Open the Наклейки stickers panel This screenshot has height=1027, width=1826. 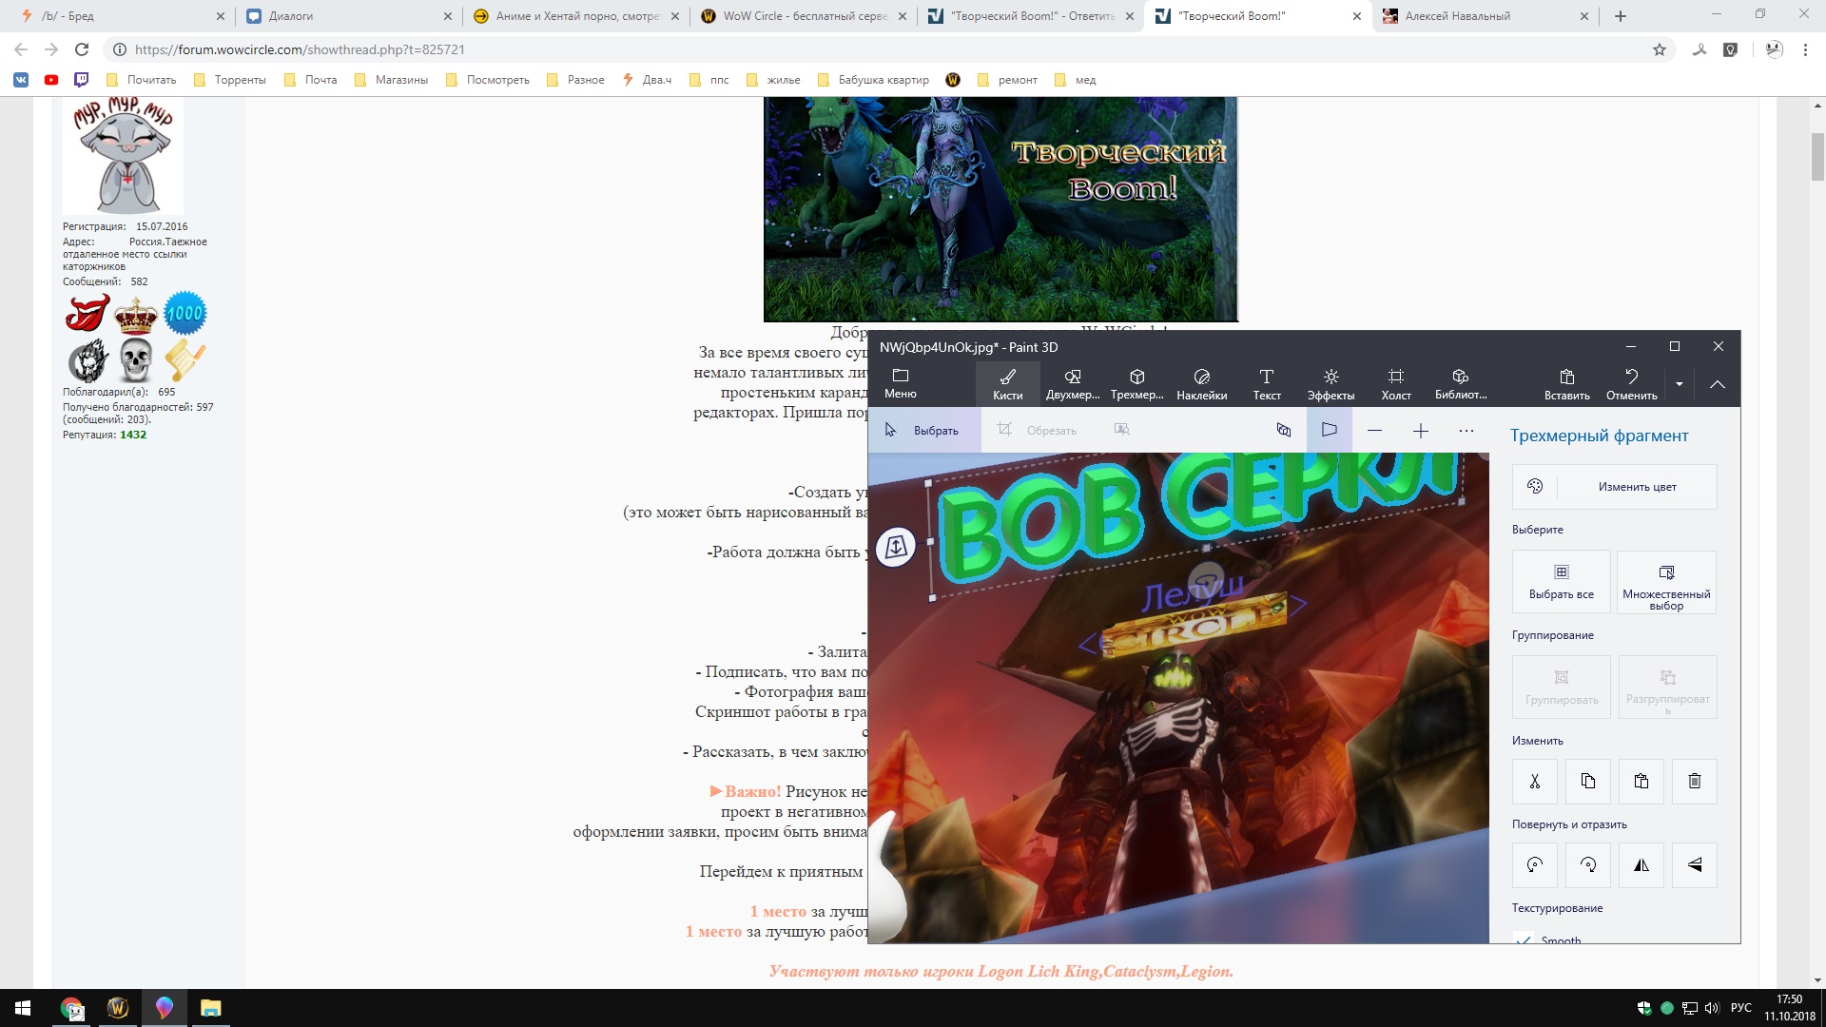[x=1201, y=383]
